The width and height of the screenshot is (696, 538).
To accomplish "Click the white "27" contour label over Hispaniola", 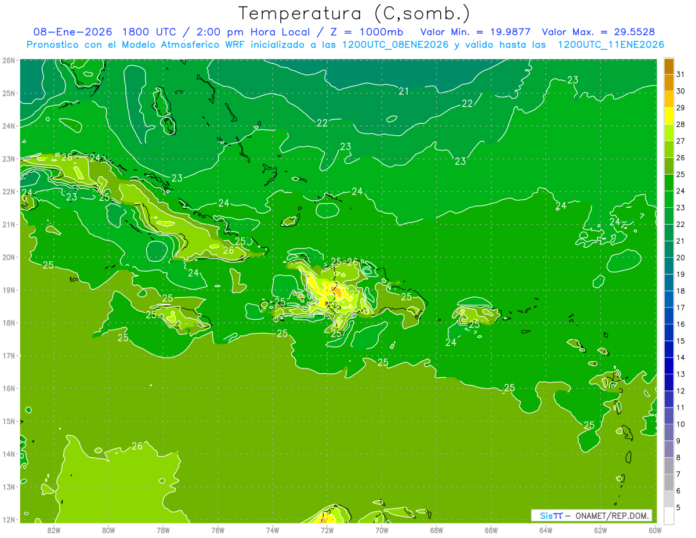I will [x=354, y=294].
